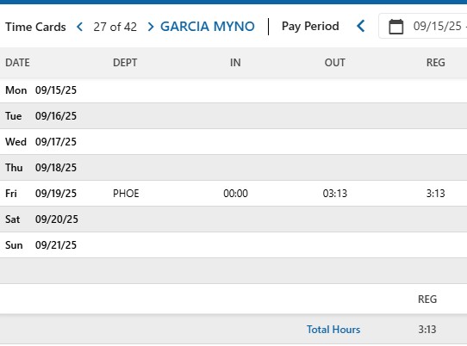This screenshot has width=467, height=346.
Task: Select the Thursday 09/18/25 row
Action: [x=233, y=168]
